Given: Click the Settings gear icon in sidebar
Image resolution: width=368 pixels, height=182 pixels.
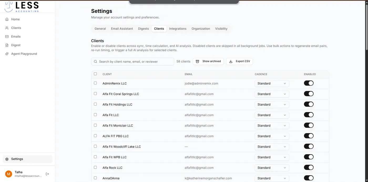Looking at the screenshot, I should [x=7, y=159].
